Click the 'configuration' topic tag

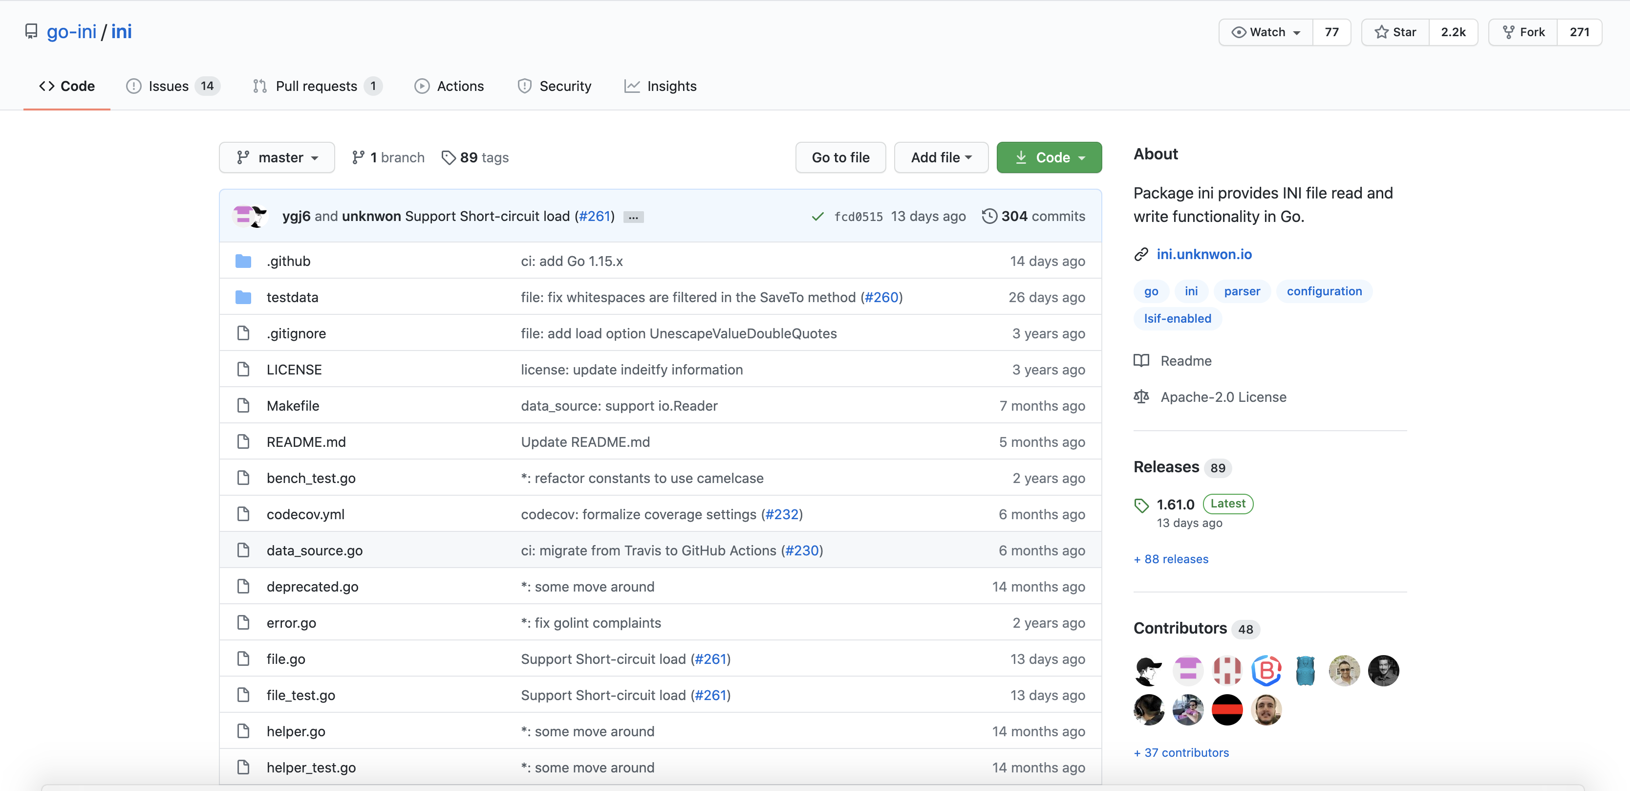(x=1324, y=291)
